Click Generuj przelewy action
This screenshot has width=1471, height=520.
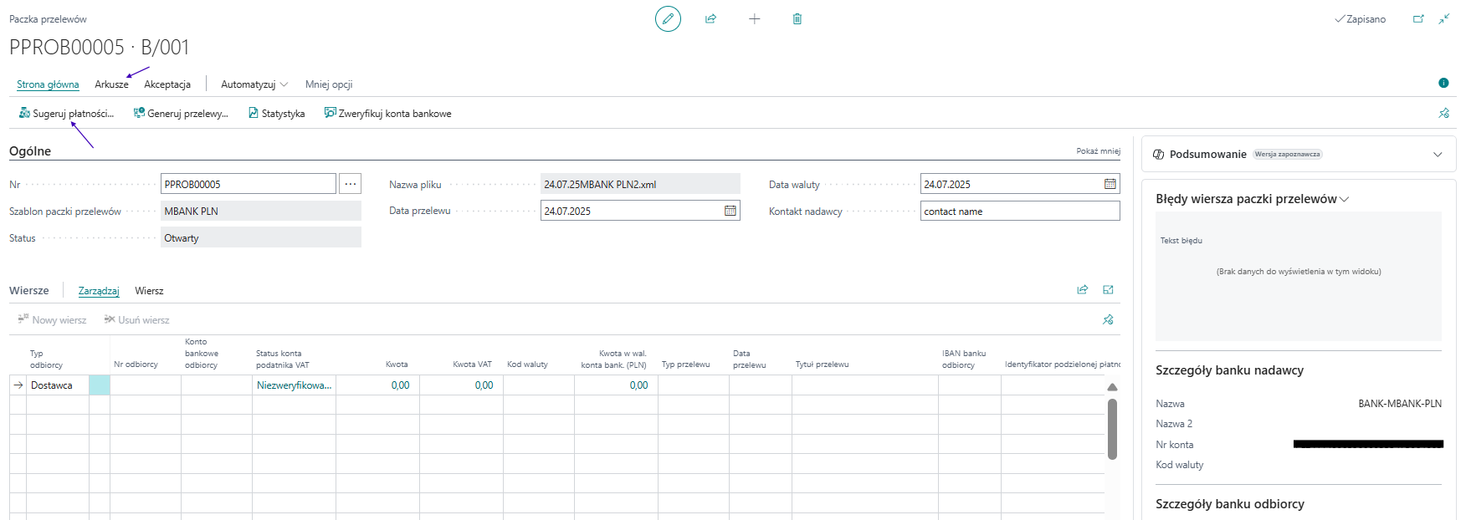(181, 114)
